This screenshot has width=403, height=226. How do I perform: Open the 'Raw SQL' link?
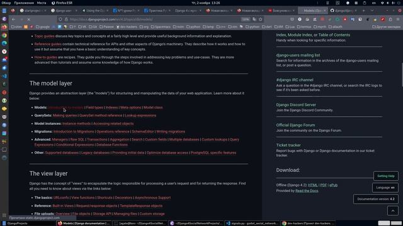coord(77,139)
